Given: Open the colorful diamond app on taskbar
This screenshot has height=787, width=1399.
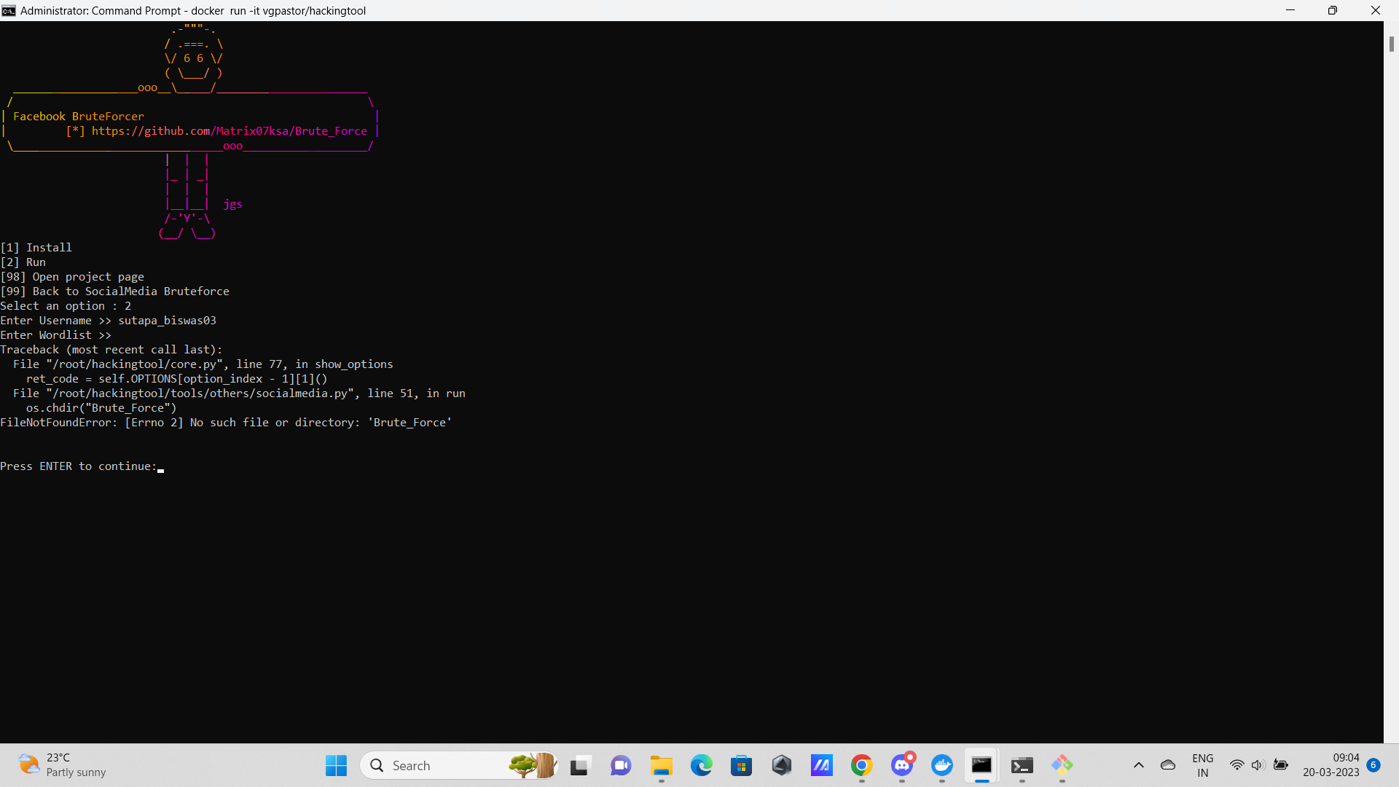Looking at the screenshot, I should [x=1062, y=765].
